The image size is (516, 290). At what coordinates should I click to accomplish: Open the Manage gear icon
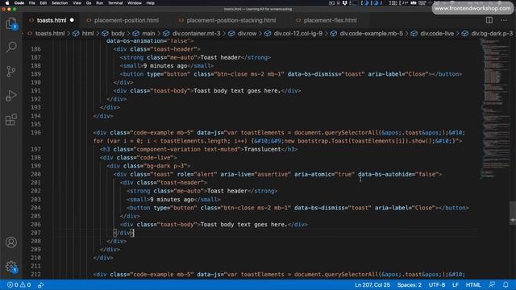11,267
